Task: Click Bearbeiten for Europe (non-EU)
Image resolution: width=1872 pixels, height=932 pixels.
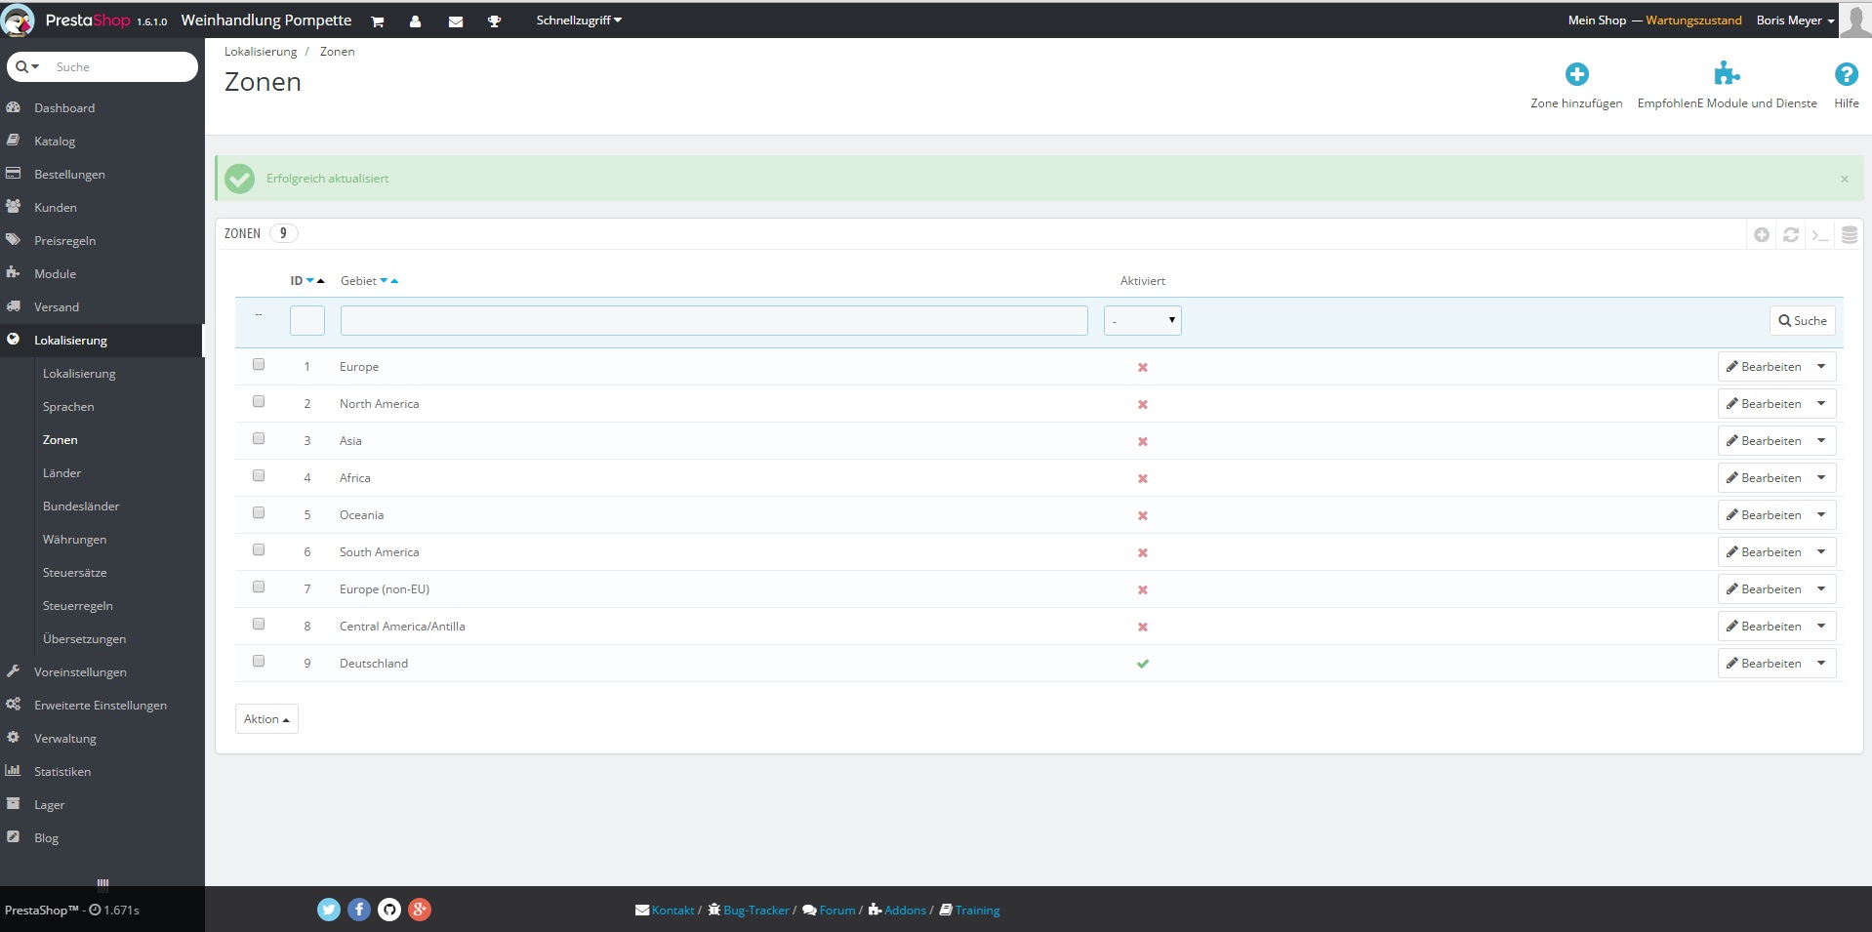Action: pyautogui.click(x=1764, y=589)
